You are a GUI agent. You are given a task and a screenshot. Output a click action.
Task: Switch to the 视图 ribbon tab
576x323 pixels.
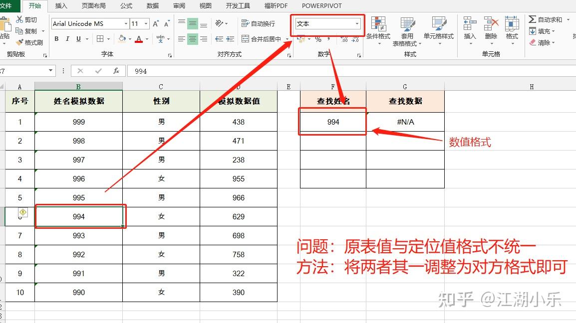(205, 6)
